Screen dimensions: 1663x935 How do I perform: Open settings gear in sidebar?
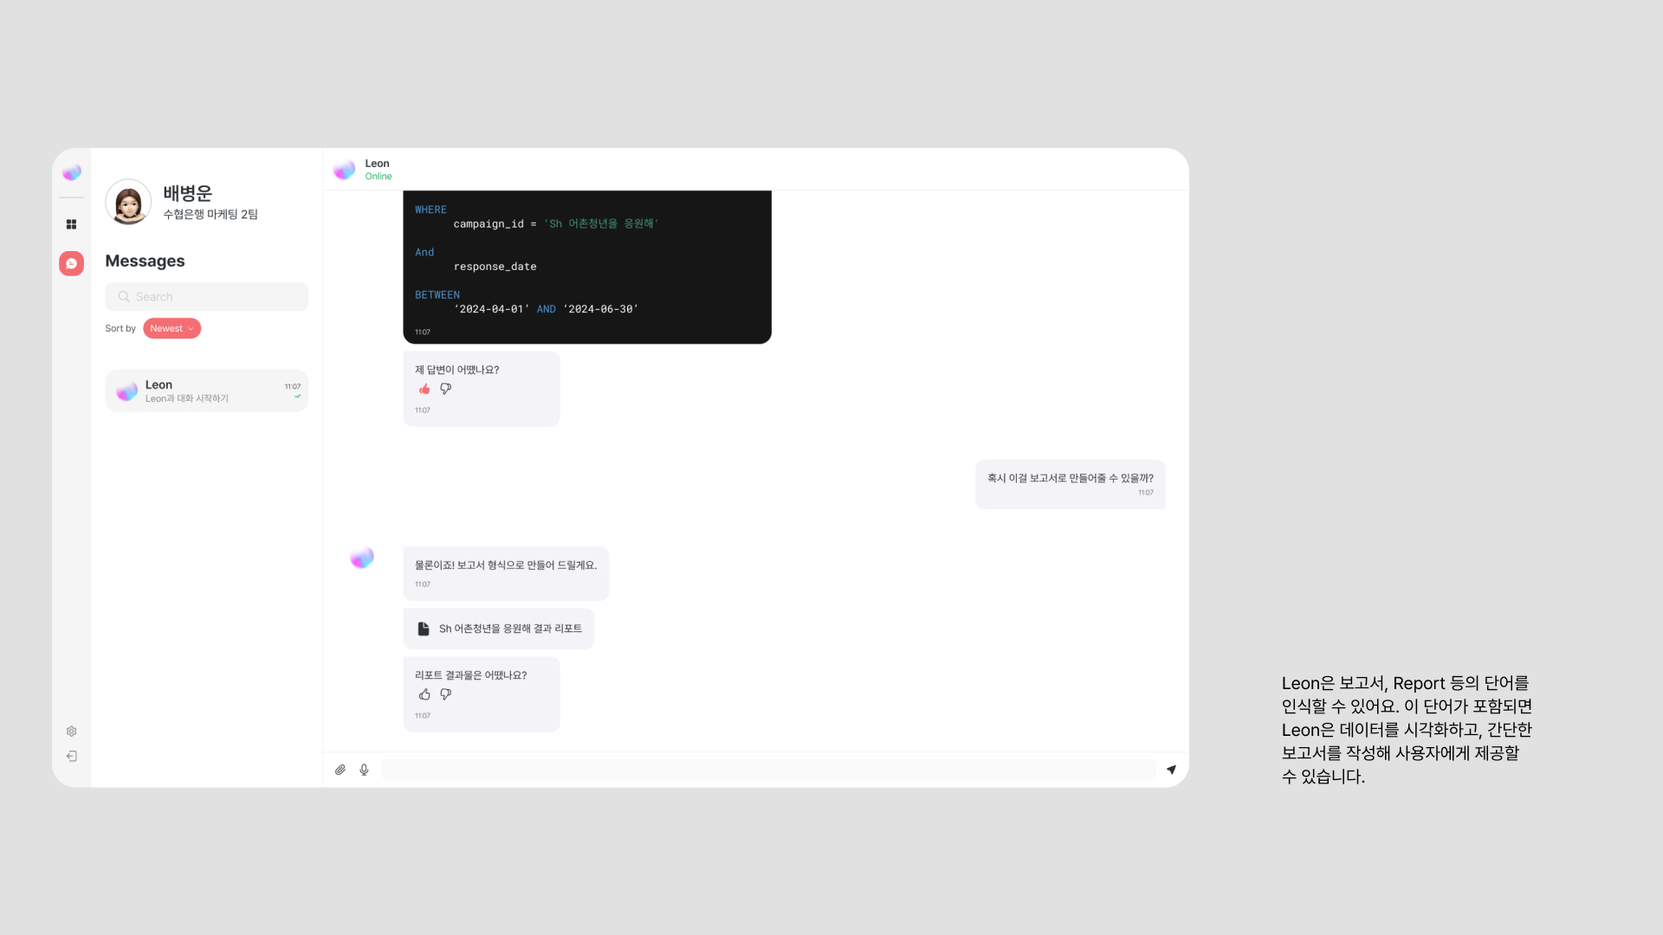pos(71,732)
